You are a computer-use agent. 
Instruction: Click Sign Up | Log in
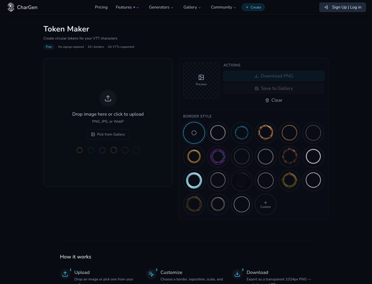343,7
